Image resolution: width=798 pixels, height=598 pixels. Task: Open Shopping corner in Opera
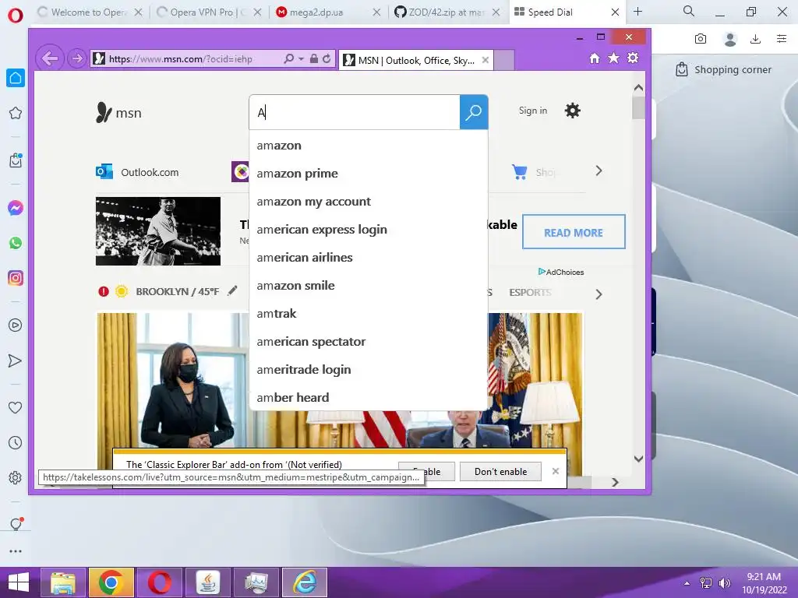click(722, 69)
